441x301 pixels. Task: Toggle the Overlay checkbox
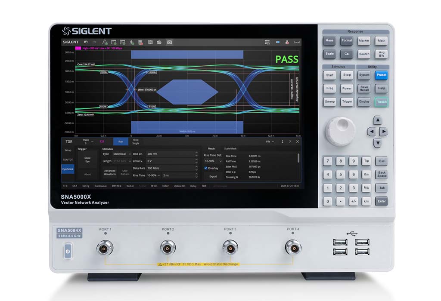pyautogui.click(x=206, y=168)
